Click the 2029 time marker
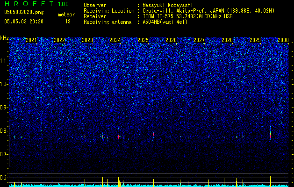294x187 pixels. (x=255, y=40)
